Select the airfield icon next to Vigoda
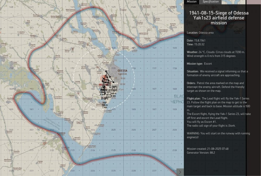Screen dimensions: 261x176 (57, 36)
